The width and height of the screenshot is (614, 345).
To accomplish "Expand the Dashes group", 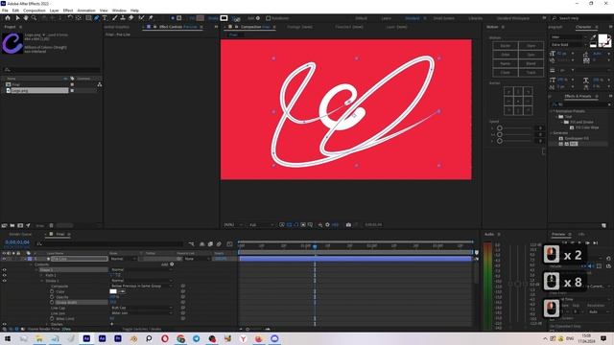I will pos(47,324).
